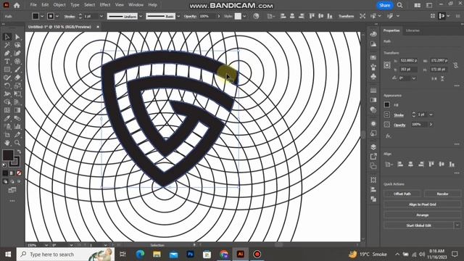Open the 150% zoom level dropdown
This screenshot has height=261, width=464.
(46, 245)
